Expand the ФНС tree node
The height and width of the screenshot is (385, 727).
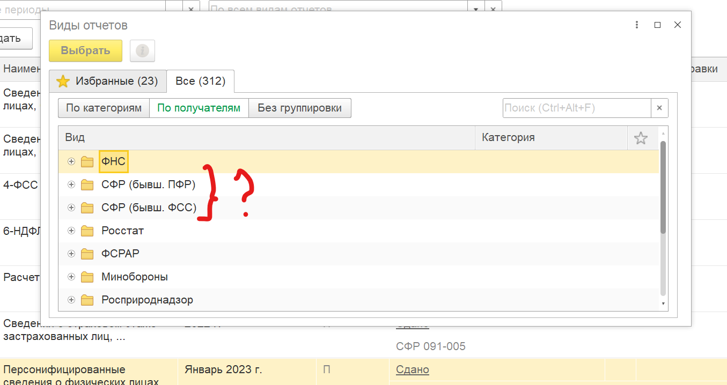[x=71, y=161]
